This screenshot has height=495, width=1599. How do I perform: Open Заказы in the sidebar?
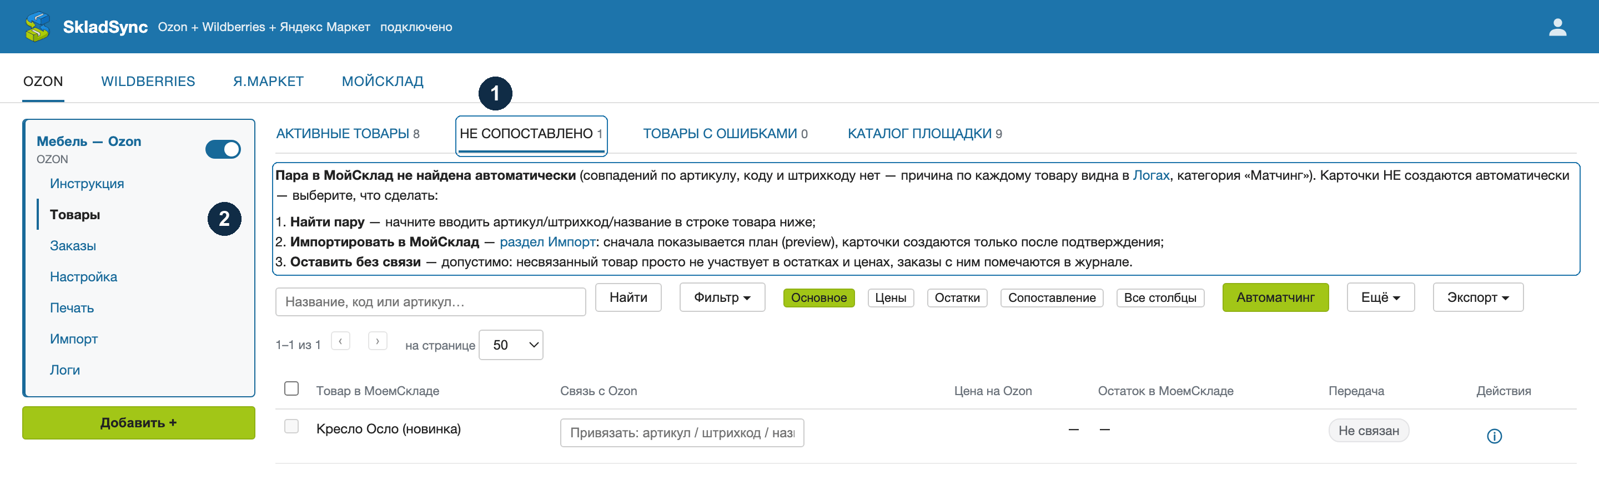[73, 246]
